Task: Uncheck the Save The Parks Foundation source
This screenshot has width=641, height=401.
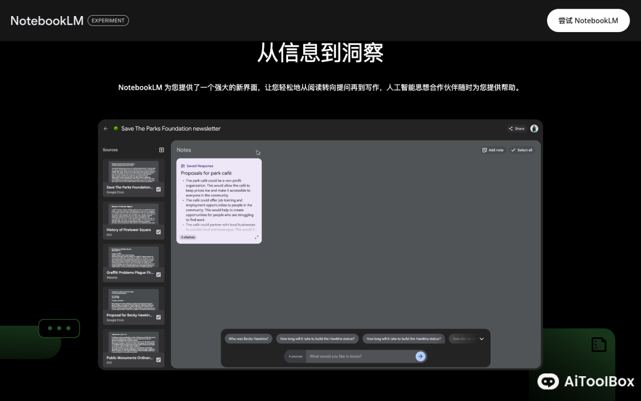Action: [158, 189]
